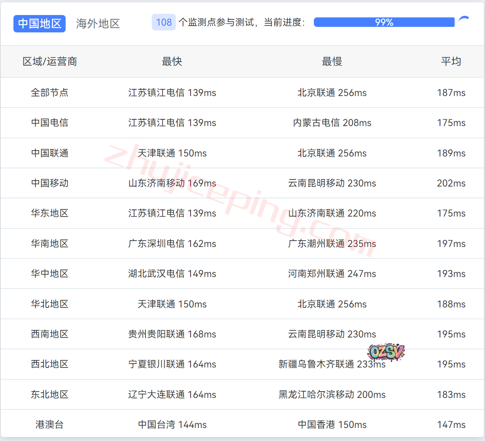Click the 99% progress bar
This screenshot has height=441, width=485.
point(384,23)
